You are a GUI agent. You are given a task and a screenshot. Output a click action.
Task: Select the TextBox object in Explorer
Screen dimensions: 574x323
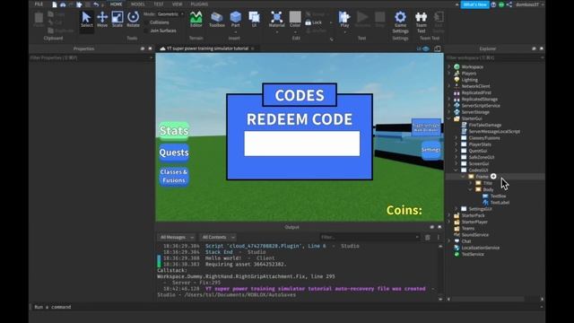coord(499,196)
